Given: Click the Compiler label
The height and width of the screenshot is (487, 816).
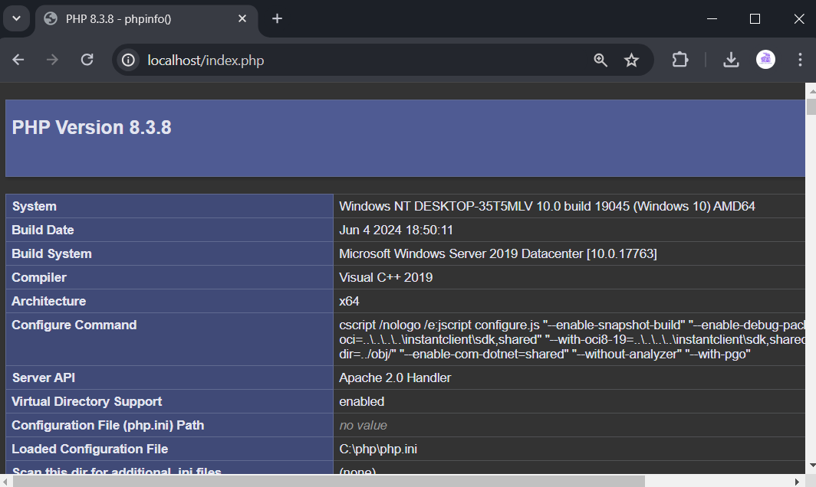Looking at the screenshot, I should (x=39, y=277).
